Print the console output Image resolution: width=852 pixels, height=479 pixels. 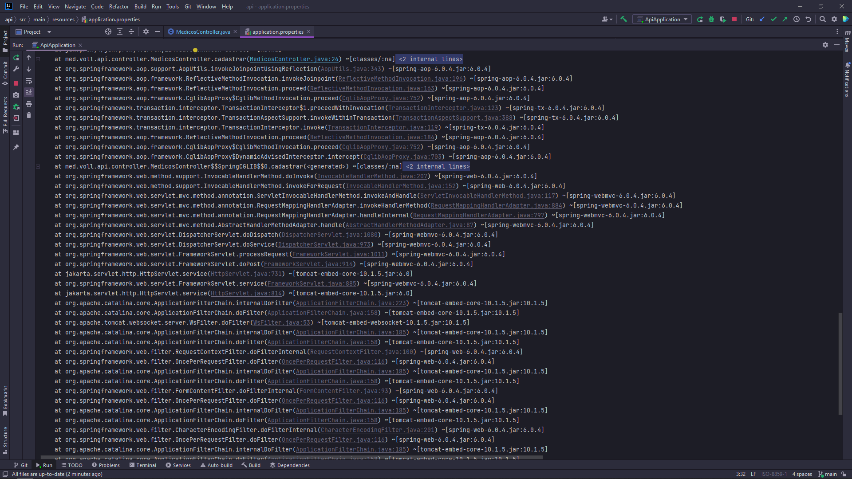[x=29, y=104]
